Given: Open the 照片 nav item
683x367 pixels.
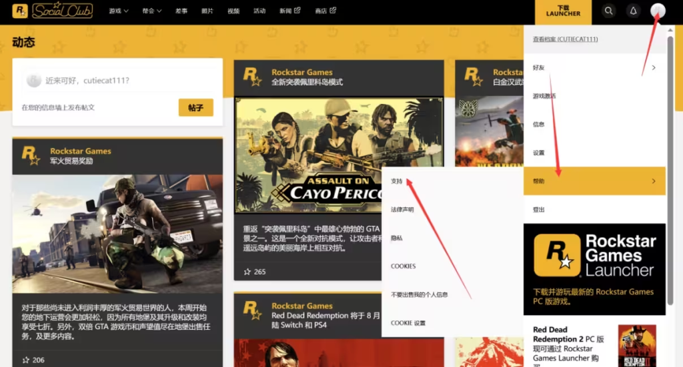Looking at the screenshot, I should [207, 11].
